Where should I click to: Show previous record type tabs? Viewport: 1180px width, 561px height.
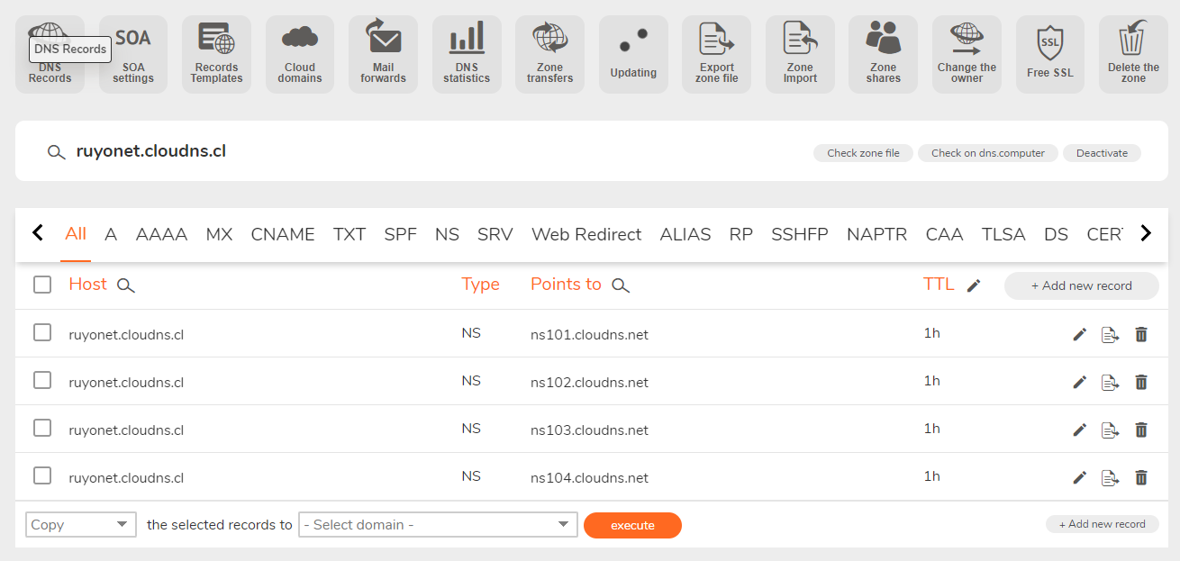click(38, 233)
